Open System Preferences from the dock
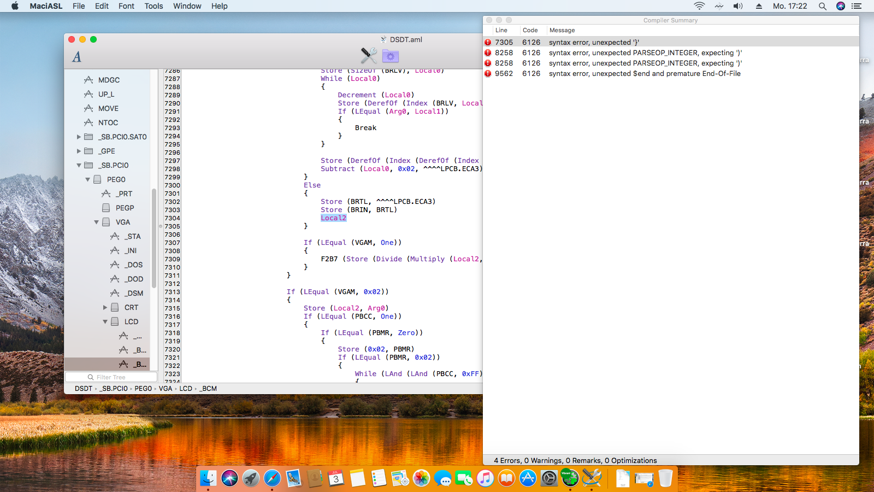874x492 pixels. tap(548, 478)
